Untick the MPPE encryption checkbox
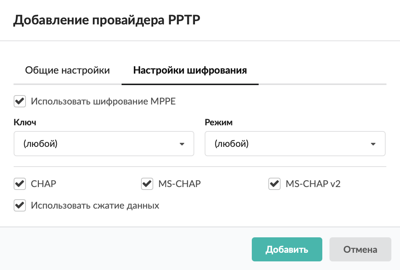This screenshot has height=270, width=400. [x=20, y=101]
